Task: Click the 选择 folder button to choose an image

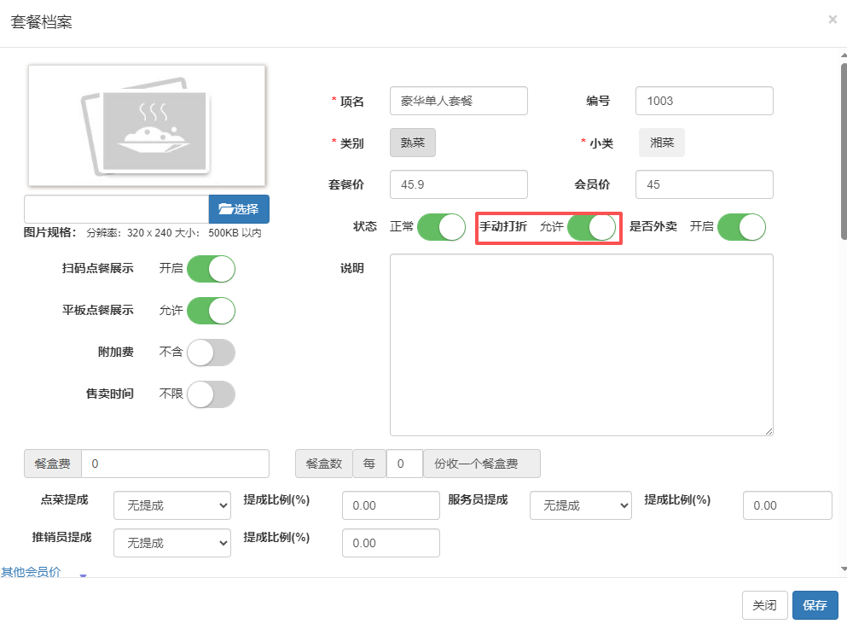Action: pyautogui.click(x=239, y=209)
